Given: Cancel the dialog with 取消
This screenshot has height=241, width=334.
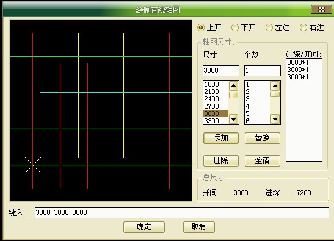Looking at the screenshot, I should pyautogui.click(x=198, y=227).
